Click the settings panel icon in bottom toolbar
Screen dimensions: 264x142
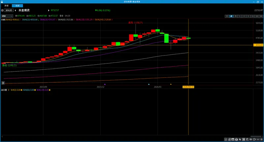233,139
